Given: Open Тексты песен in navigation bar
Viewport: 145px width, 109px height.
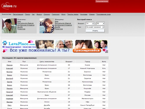Looking at the screenshot, I should 73,14.
